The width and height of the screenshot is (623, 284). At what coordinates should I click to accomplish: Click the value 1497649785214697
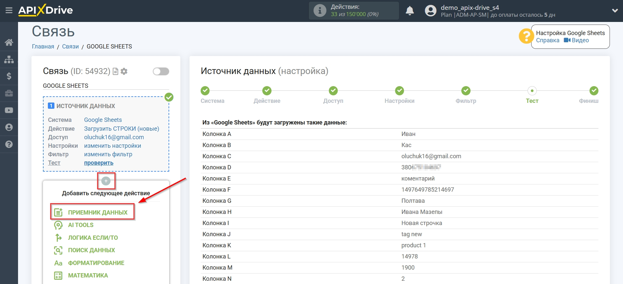[x=428, y=190]
